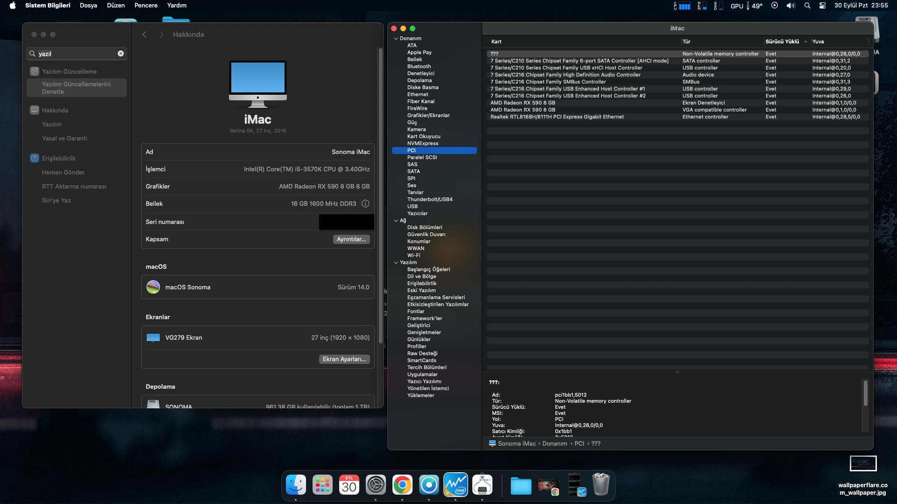The image size is (897, 504).
Task: Open Spotlight search in menu bar
Action: point(807,6)
